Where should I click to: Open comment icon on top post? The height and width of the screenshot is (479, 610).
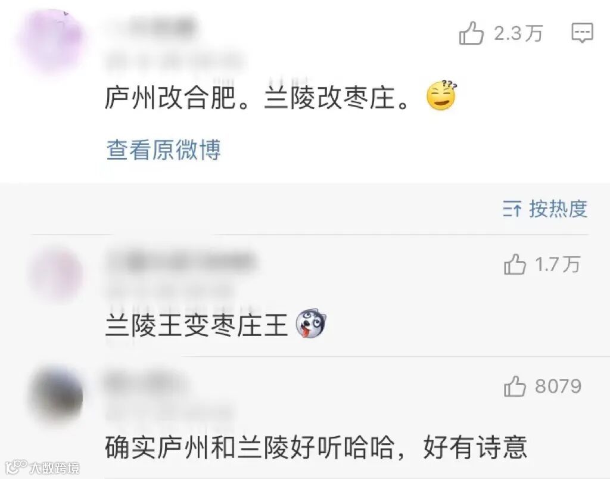[582, 33]
